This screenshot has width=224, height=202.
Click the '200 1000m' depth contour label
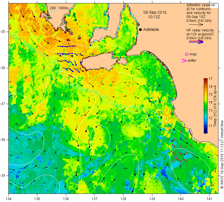[59, 8]
